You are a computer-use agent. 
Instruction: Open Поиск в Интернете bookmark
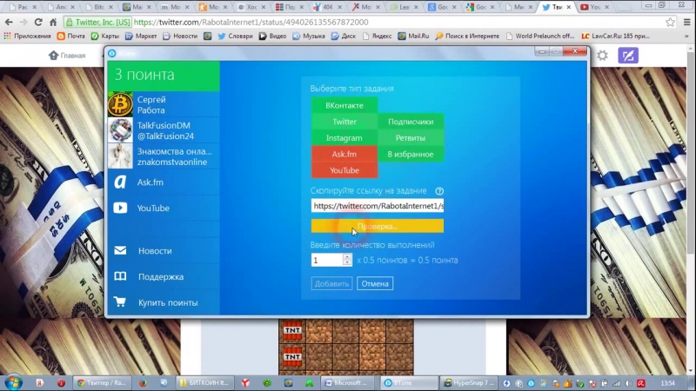(x=467, y=36)
